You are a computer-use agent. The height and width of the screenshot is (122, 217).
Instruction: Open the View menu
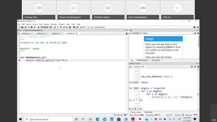(x=73, y=24)
